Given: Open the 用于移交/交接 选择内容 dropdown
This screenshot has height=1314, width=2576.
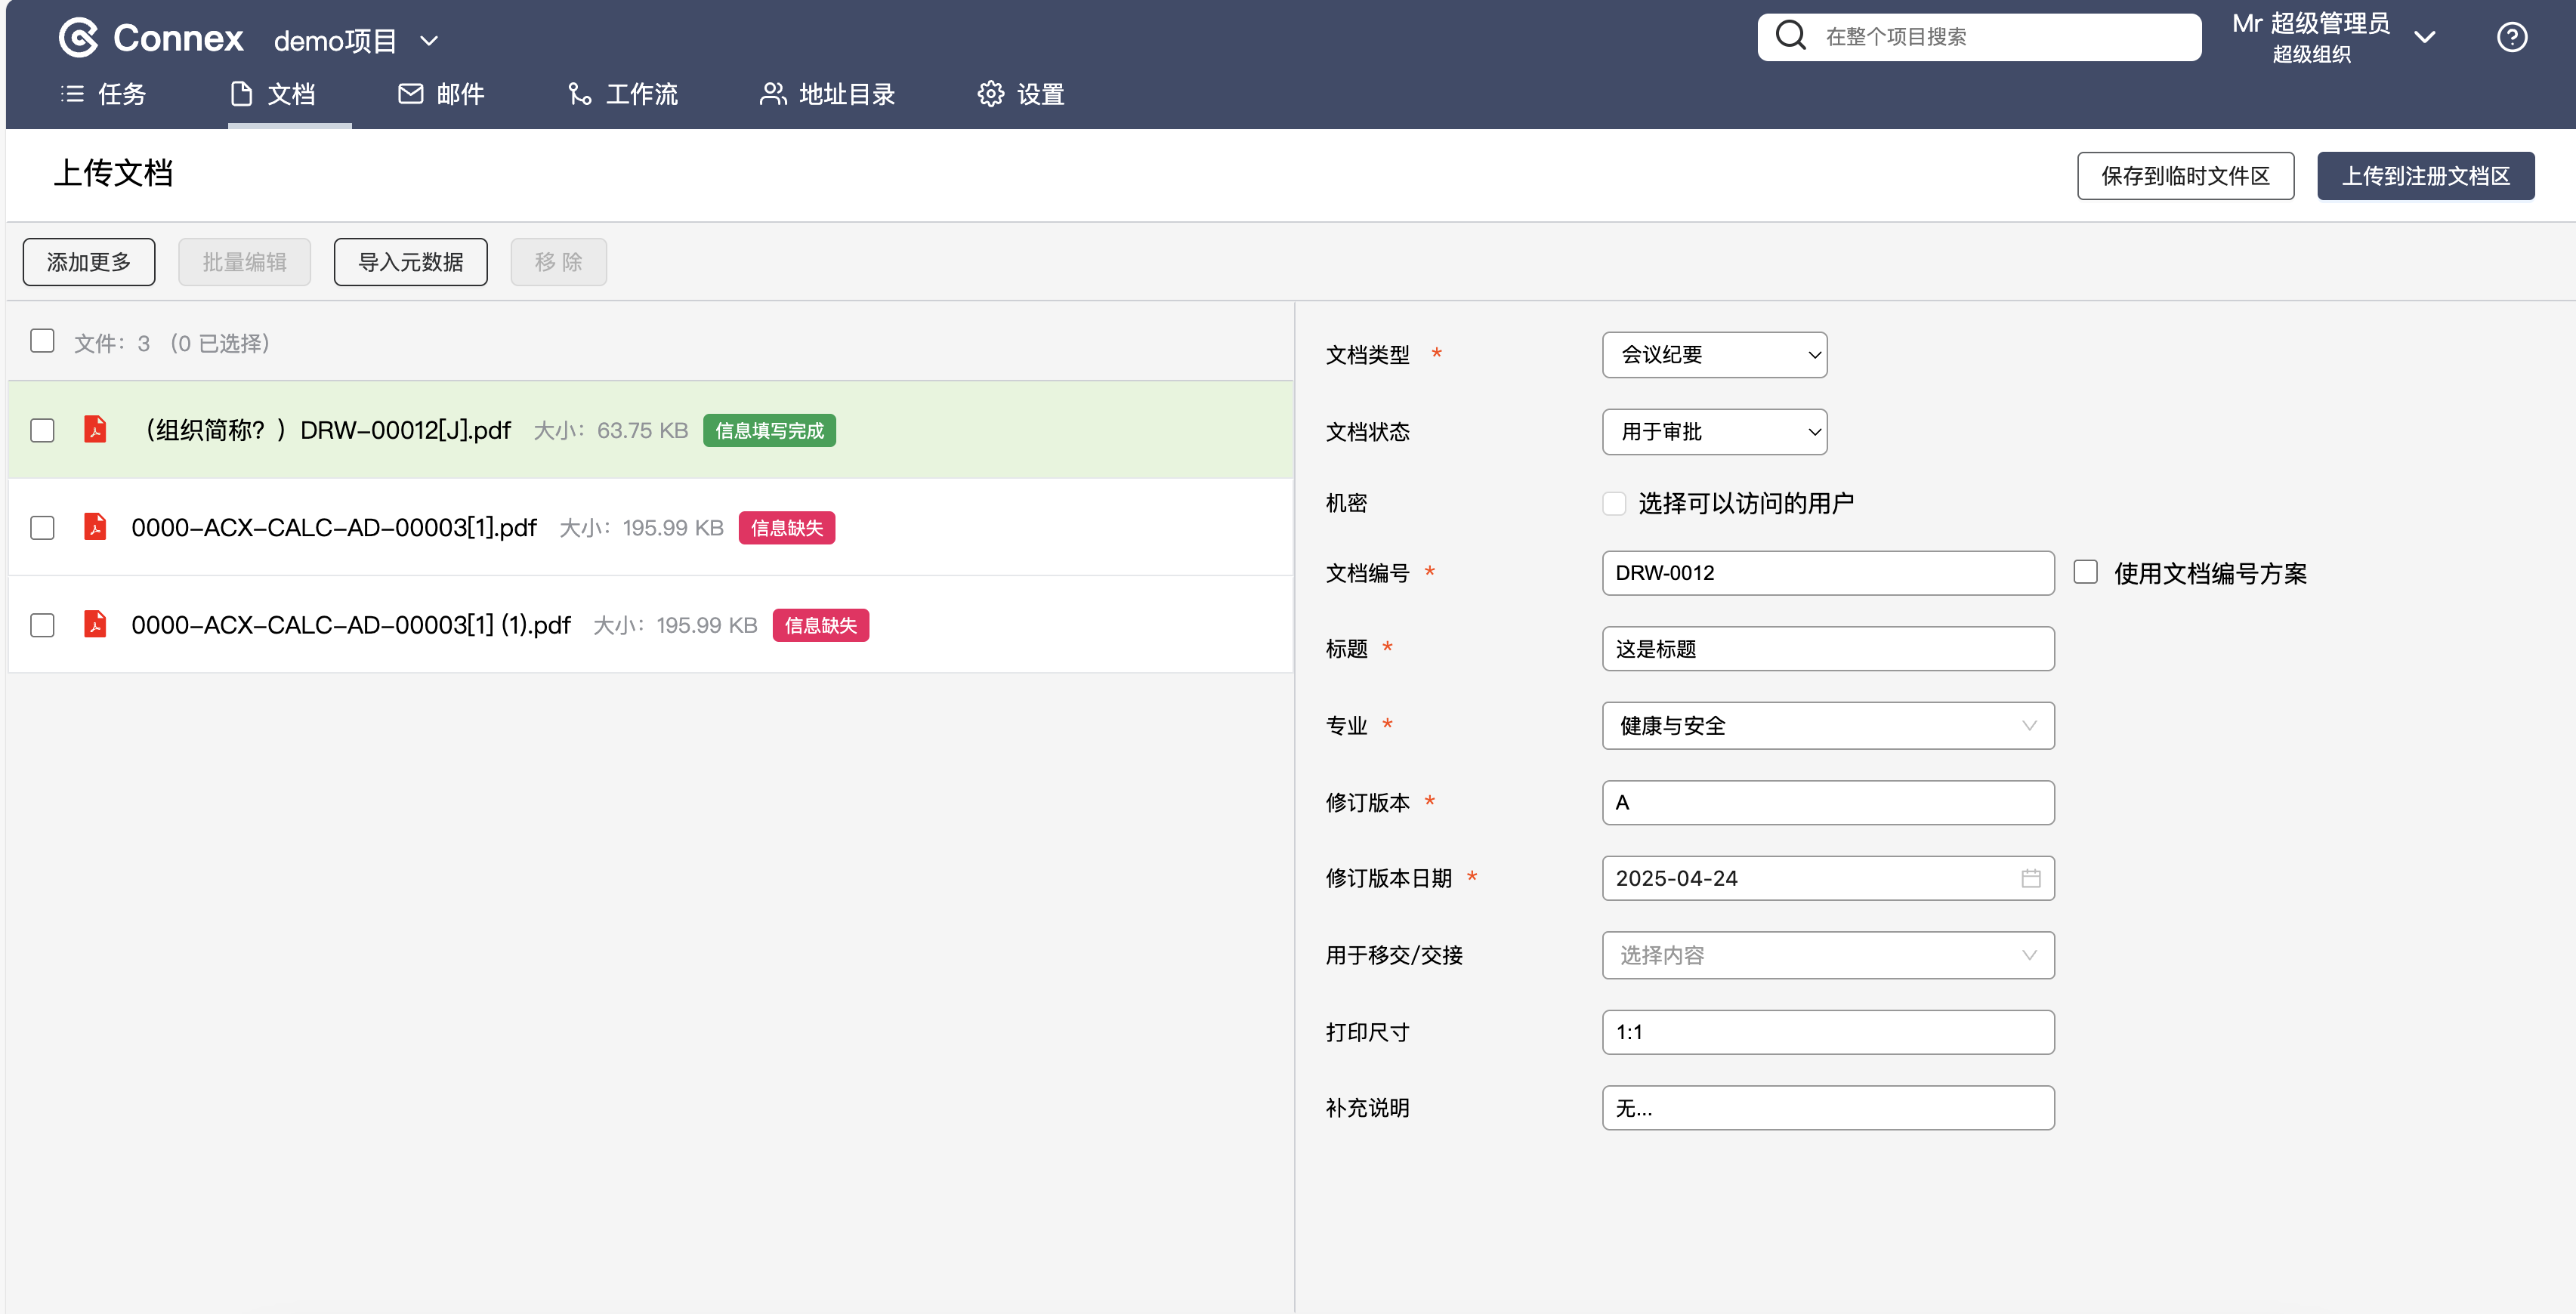Looking at the screenshot, I should click(x=1827, y=955).
